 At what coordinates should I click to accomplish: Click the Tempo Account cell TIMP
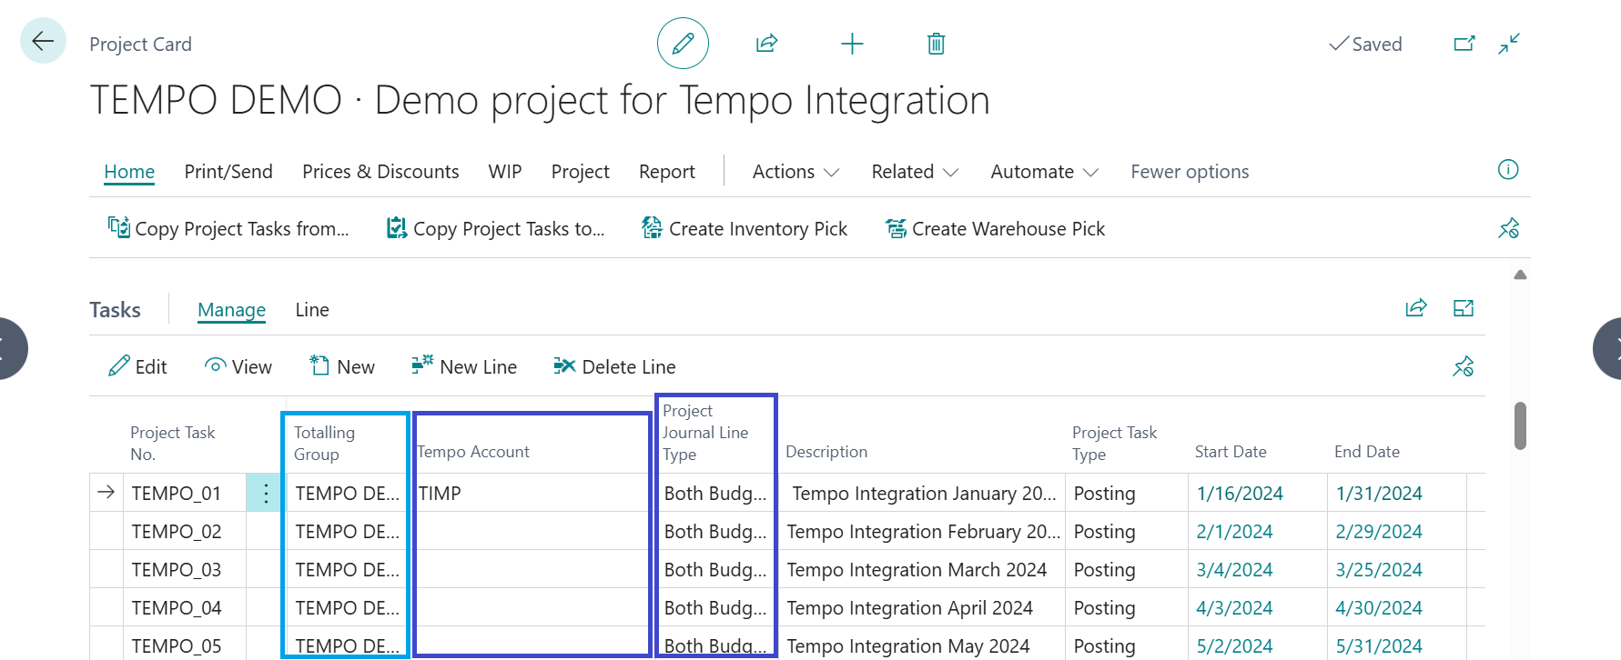[x=532, y=494]
